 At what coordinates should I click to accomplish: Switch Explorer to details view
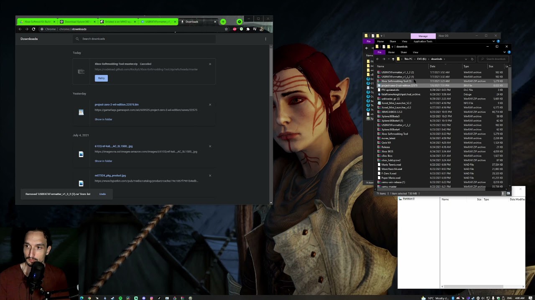(x=503, y=193)
